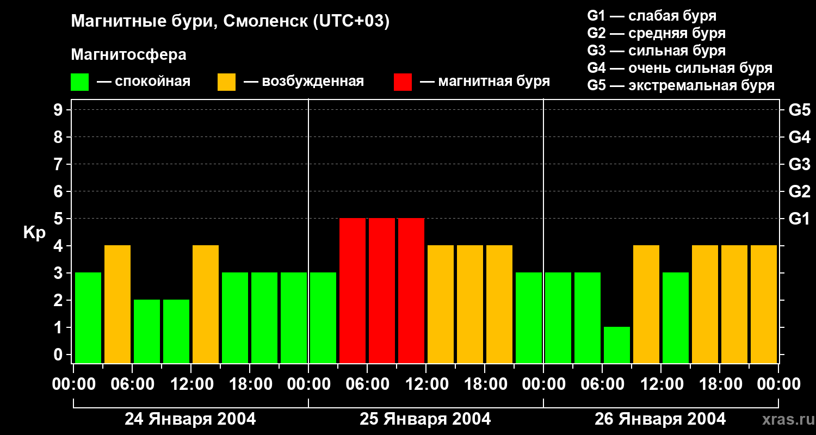Click the G1 label on the right axis
Screen dimensions: 816x435
[799, 219]
